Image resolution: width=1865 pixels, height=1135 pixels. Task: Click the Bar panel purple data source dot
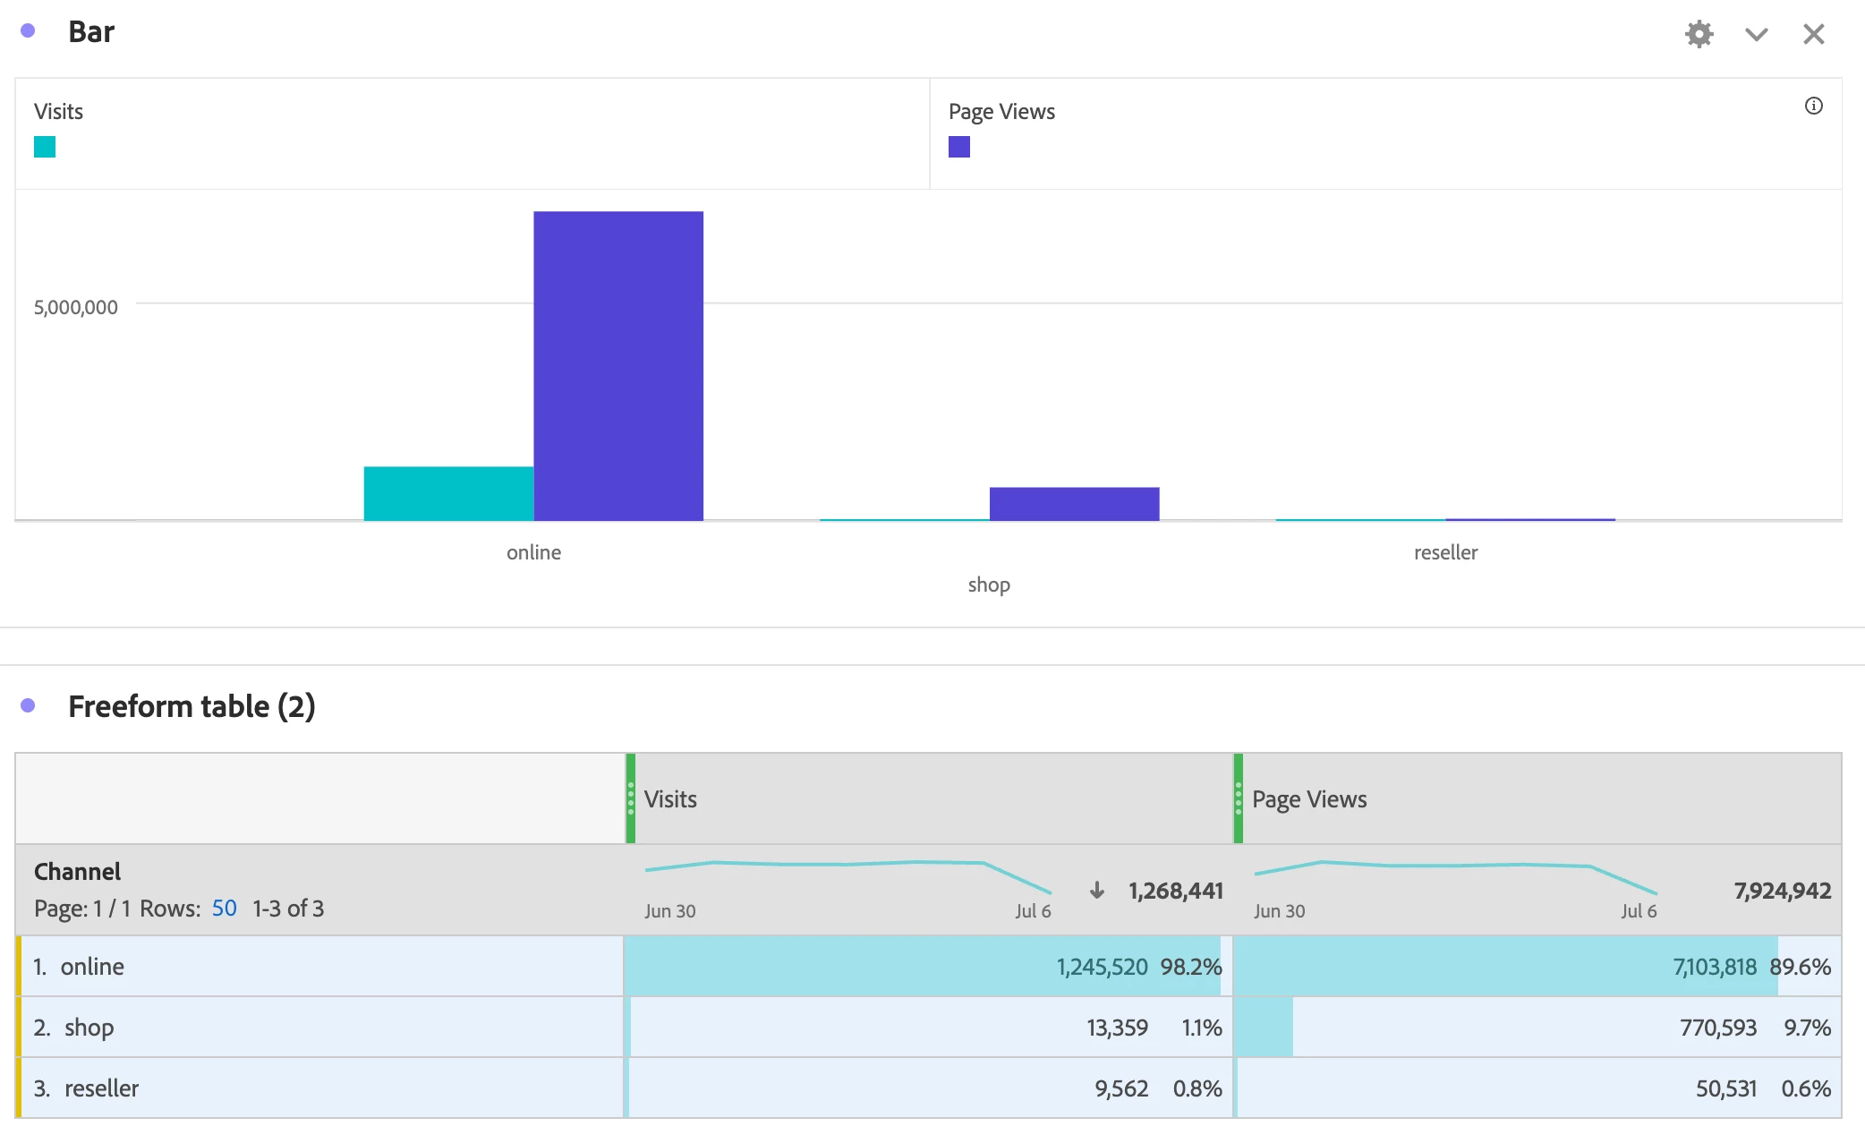click(28, 30)
